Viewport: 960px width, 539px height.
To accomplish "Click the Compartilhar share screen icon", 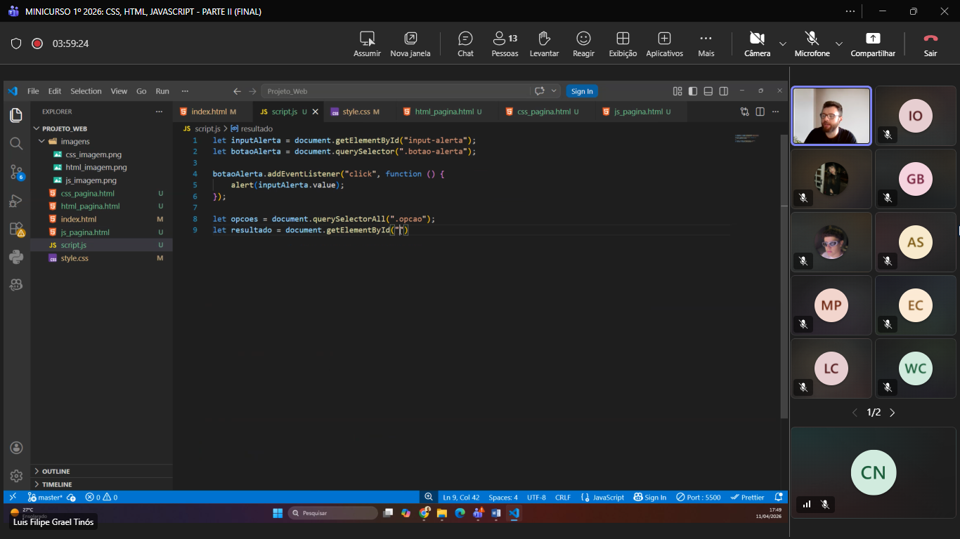I will pos(873,44).
